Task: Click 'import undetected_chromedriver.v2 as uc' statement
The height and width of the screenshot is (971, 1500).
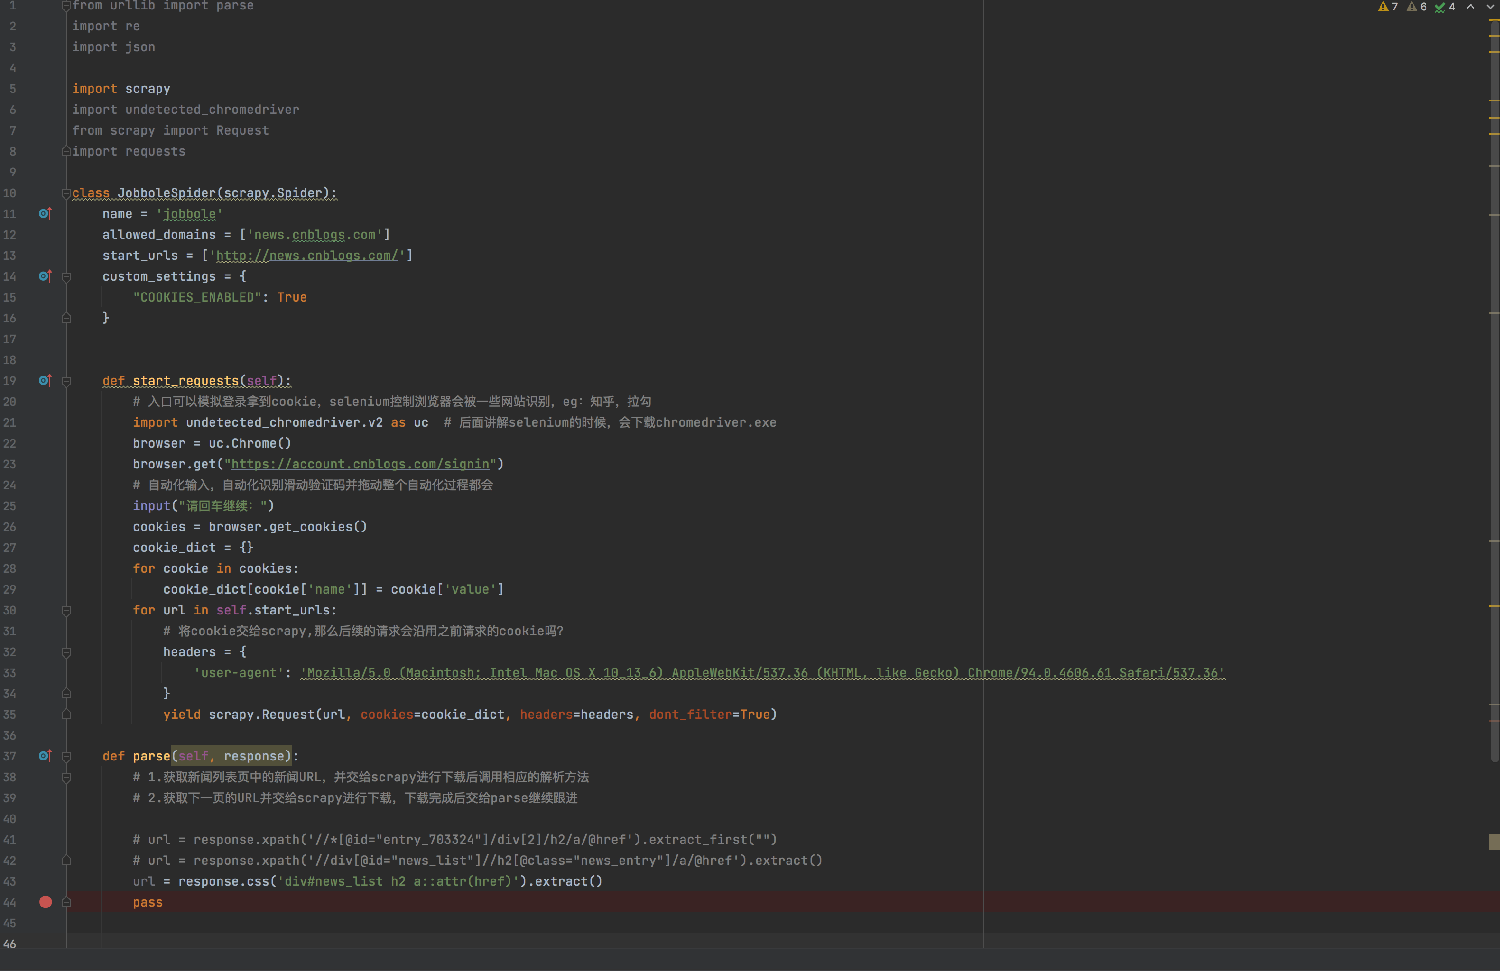Action: click(x=280, y=422)
